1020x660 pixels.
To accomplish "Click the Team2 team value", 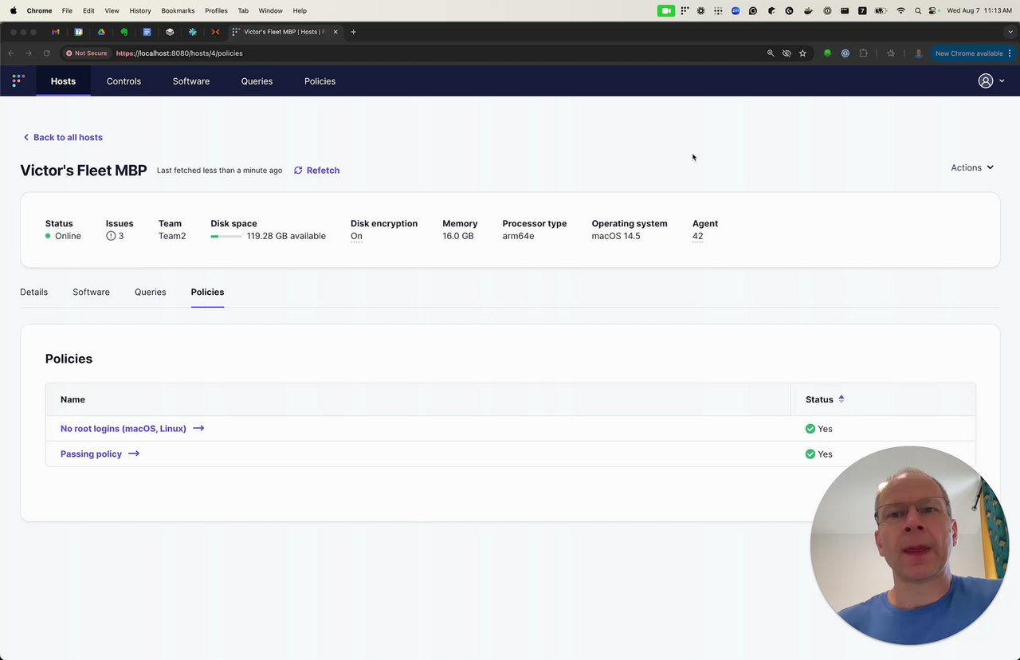I will tap(172, 236).
